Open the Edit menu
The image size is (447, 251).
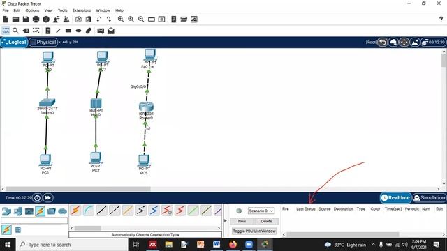coord(17,10)
